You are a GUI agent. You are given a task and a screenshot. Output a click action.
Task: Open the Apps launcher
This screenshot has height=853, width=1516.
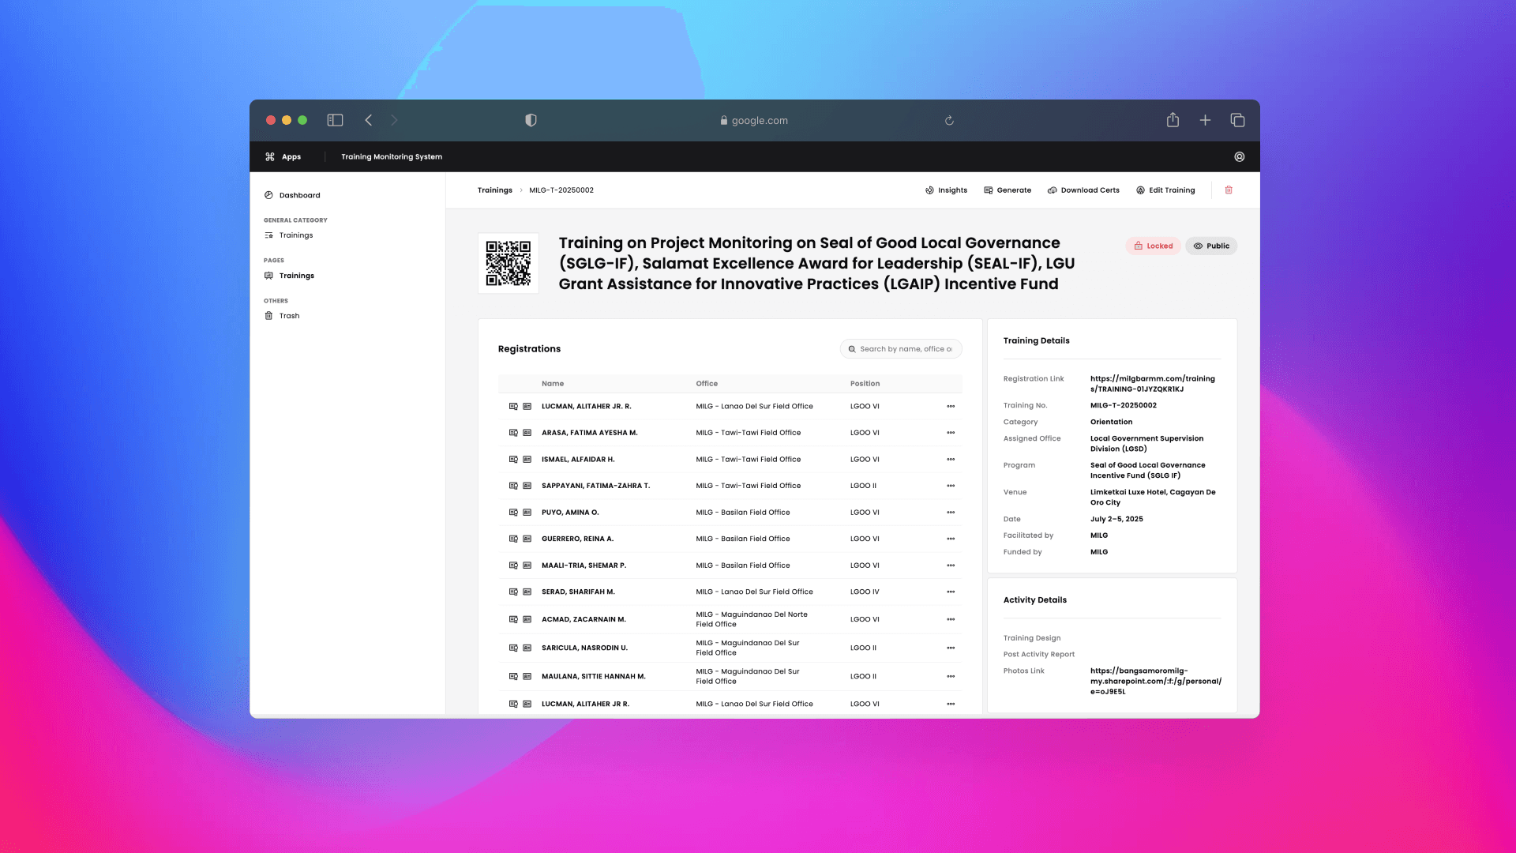point(283,157)
